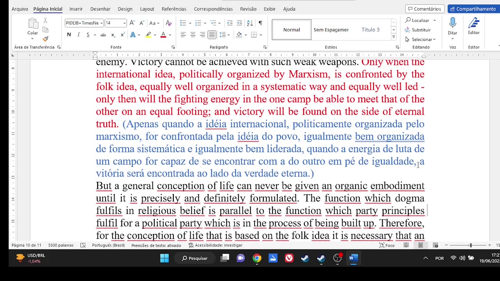This screenshot has width=500, height=281.
Task: Insert a multilevel list
Action: click(x=213, y=23)
